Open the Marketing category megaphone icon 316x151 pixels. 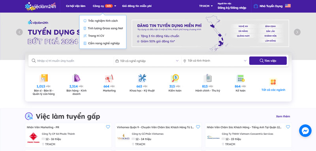(x=109, y=78)
